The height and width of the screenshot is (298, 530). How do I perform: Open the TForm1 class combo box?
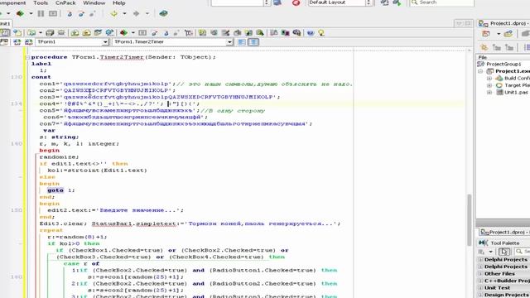72,42
